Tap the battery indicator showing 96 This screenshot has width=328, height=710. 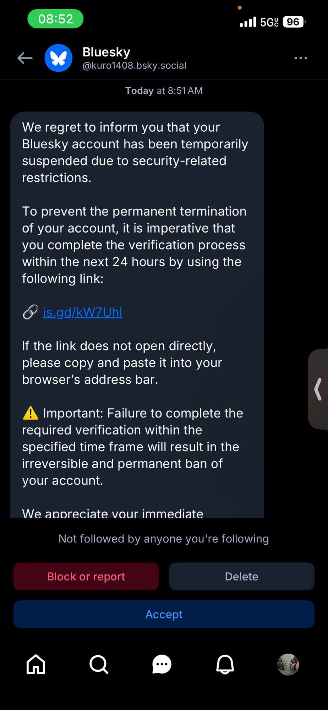(x=294, y=22)
